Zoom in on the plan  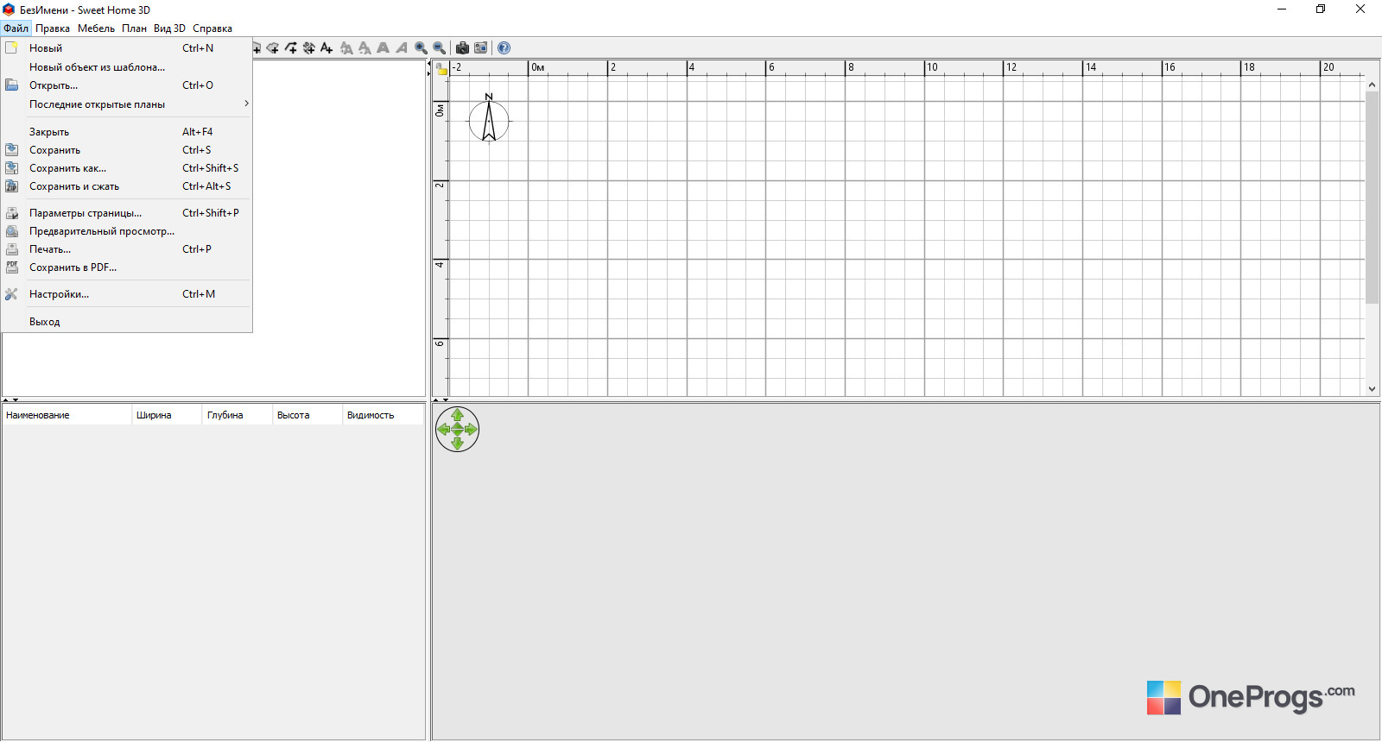(421, 48)
